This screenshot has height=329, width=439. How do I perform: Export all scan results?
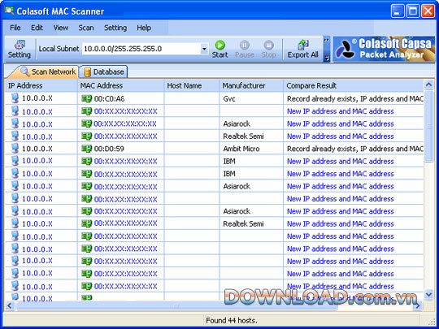303,49
